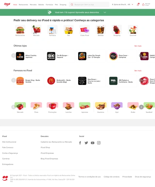
Task: Click the search field for items or stores
Action: tap(89, 4)
